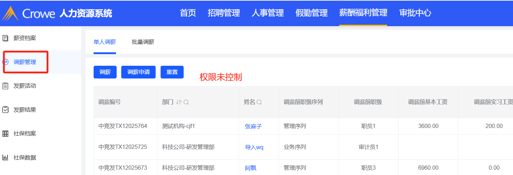Click the 调薪申请 button

click(138, 72)
